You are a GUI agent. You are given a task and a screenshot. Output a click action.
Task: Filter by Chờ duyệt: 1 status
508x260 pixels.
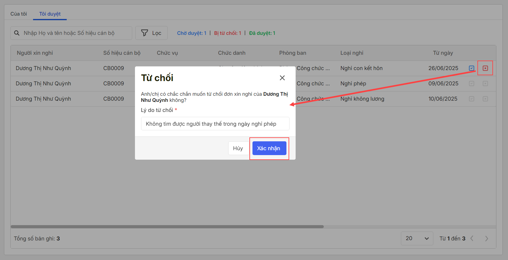192,33
